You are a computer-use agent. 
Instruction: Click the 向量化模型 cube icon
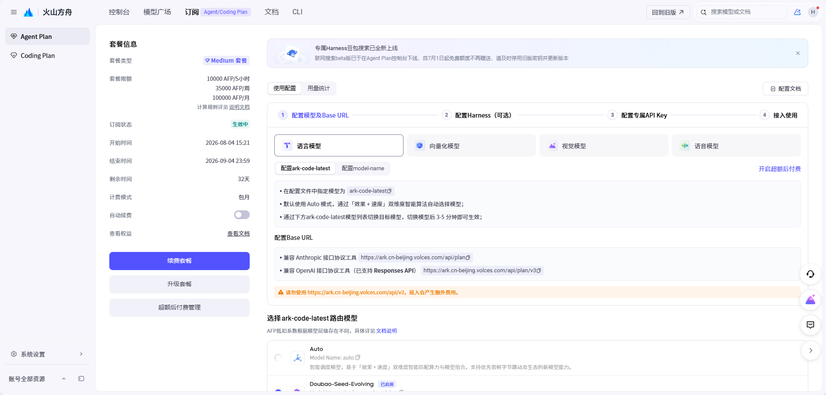tap(419, 146)
